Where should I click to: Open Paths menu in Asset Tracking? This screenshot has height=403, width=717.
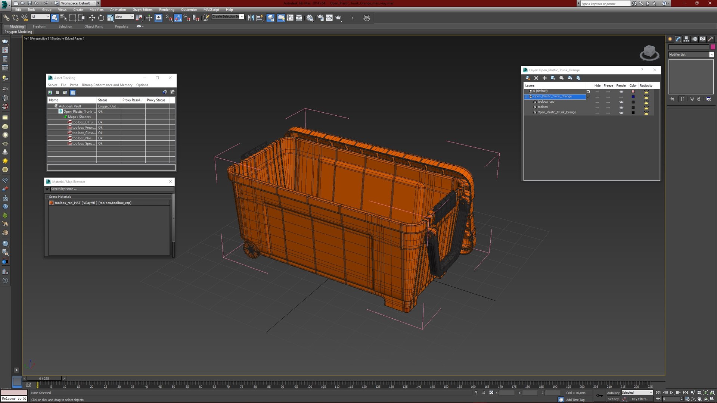[74, 85]
